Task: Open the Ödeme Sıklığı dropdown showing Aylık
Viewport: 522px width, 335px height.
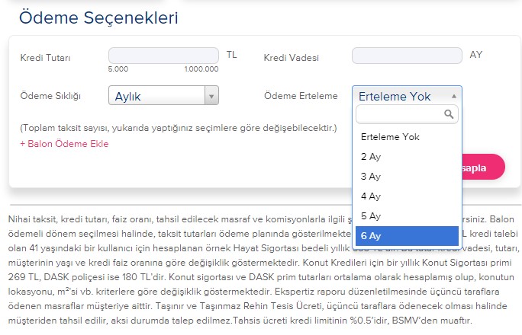Action: tap(156, 96)
